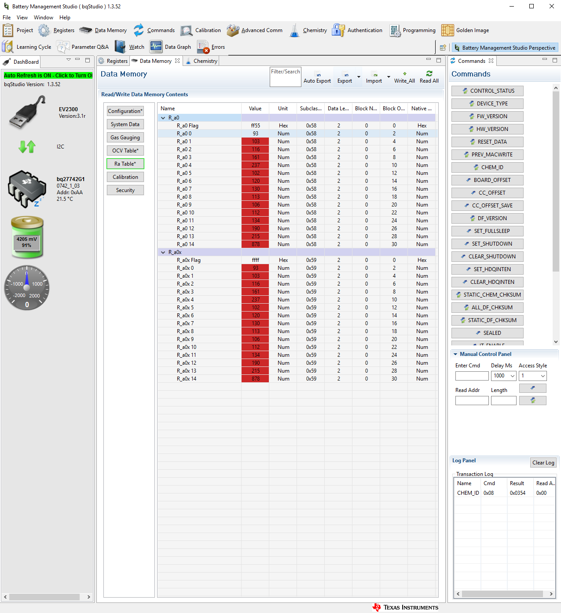Select the R_a0 Flag value ff55
Viewport: 561px width, 613px height.
point(255,126)
